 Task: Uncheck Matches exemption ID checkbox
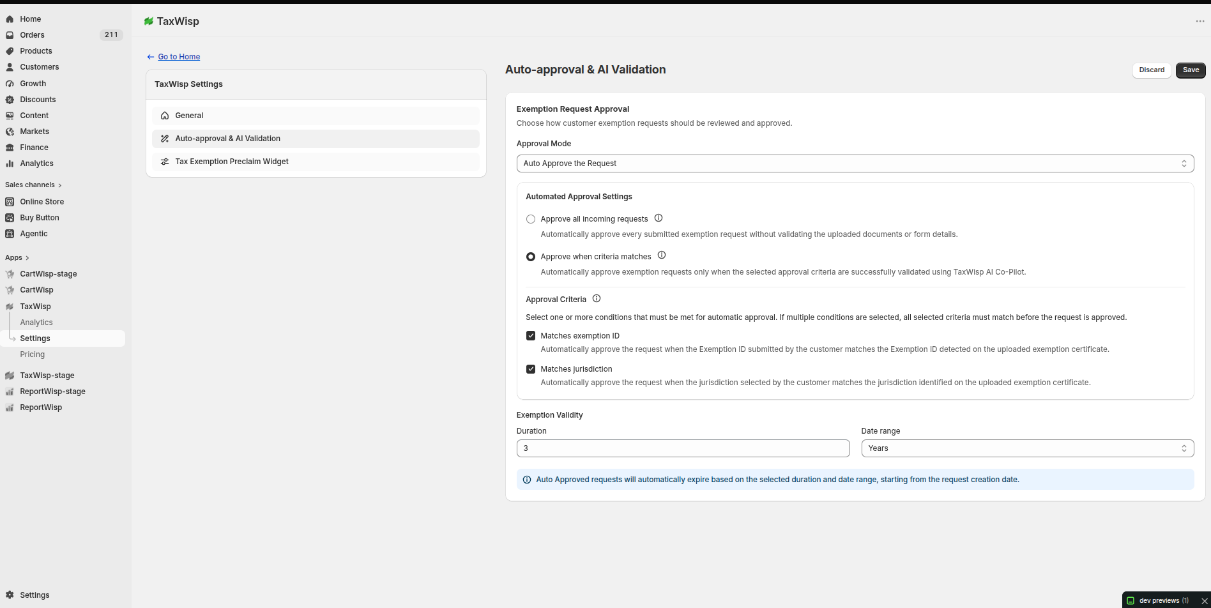(x=531, y=336)
